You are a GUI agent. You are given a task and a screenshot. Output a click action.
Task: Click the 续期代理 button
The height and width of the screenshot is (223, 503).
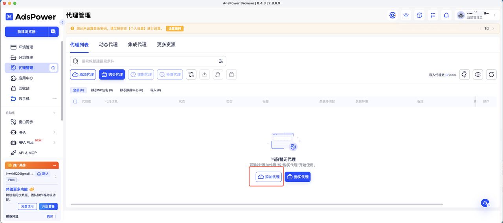point(141,74)
